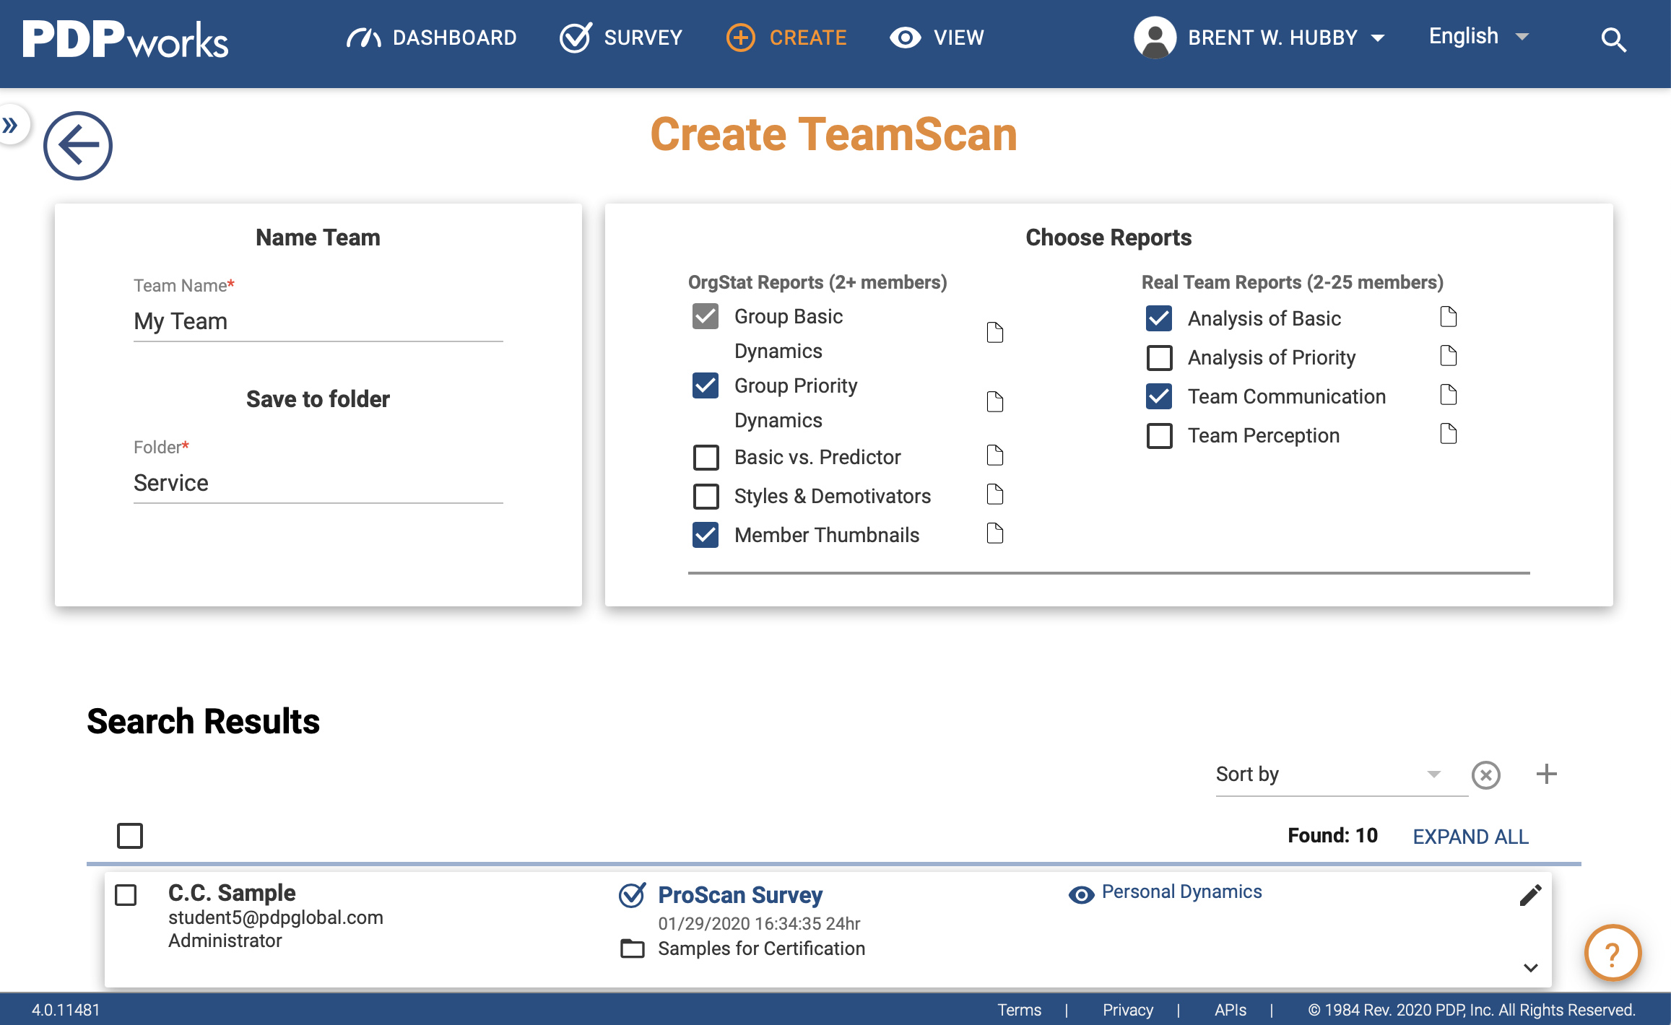1671x1025 pixels.
Task: Open the Personal Dynamics report link
Action: click(x=1181, y=892)
